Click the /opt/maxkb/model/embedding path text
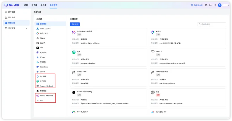Viewport: 232px width, 121px height. (105, 103)
